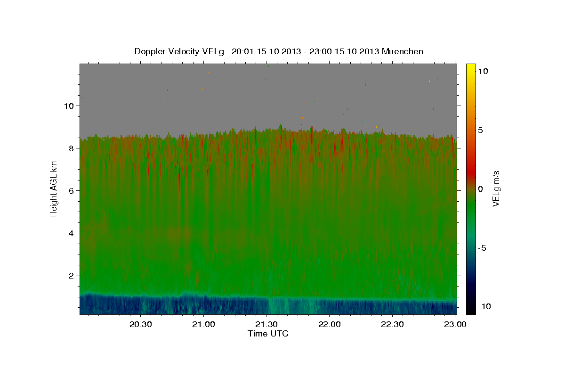Click the 21:30 time tick label
Screen dimensions: 565x377
click(266, 324)
